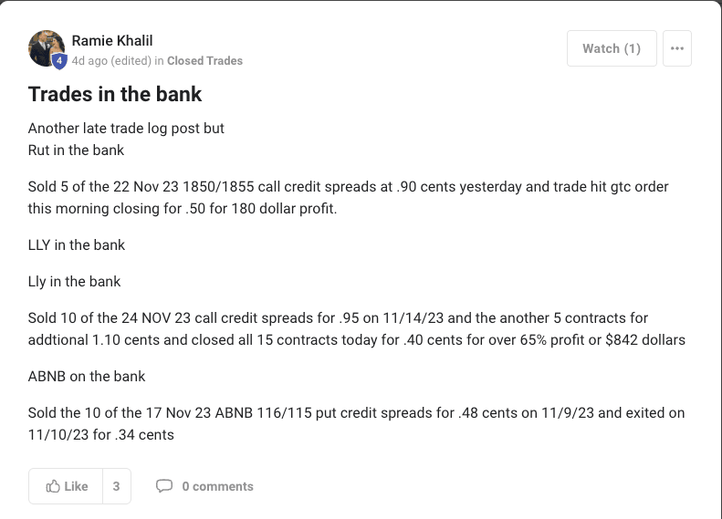This screenshot has width=722, height=519.
Task: Click the "Rut in the bank" line
Action: pos(76,150)
